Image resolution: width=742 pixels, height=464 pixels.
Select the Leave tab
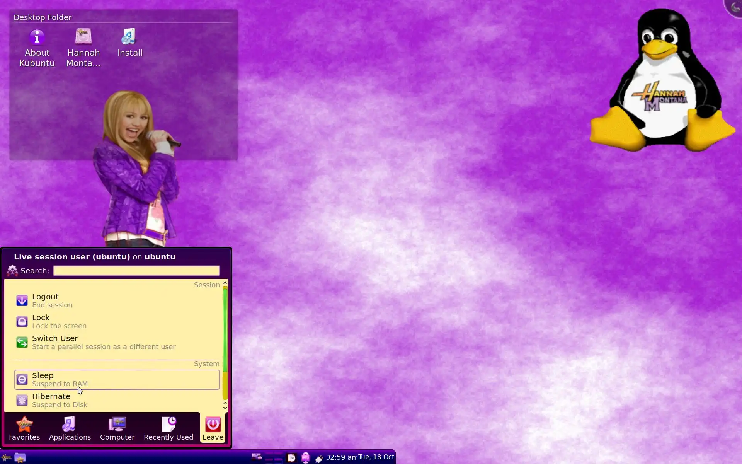(213, 429)
